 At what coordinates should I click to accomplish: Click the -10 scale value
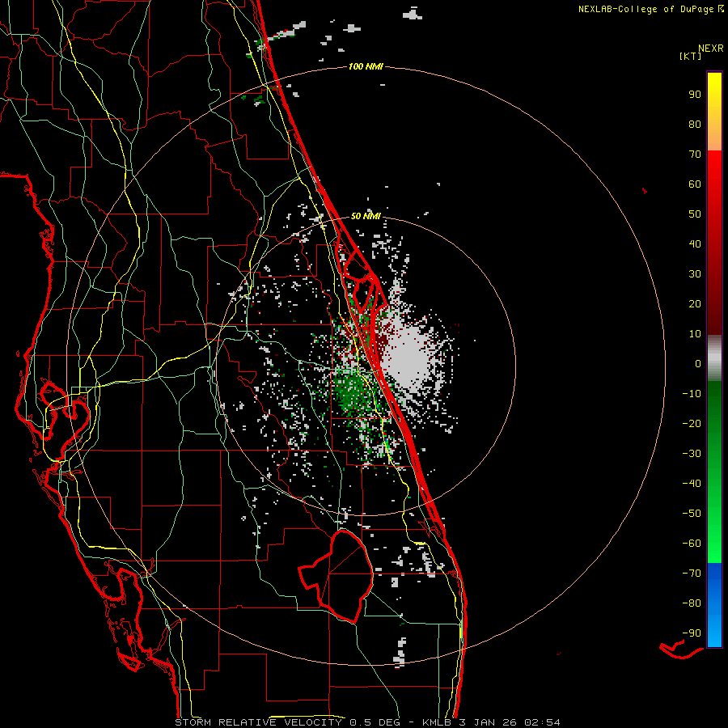pyautogui.click(x=692, y=394)
